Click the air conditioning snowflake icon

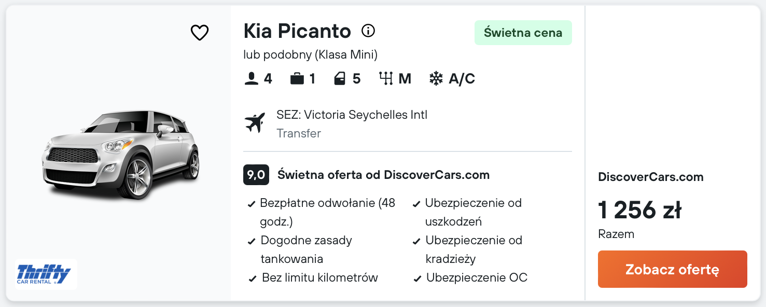point(436,79)
